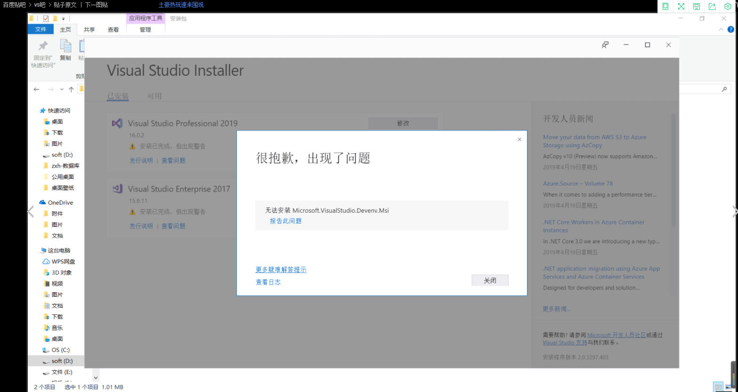
Task: Open the Microsoft 开发人员社区 link
Action: [x=616, y=335]
